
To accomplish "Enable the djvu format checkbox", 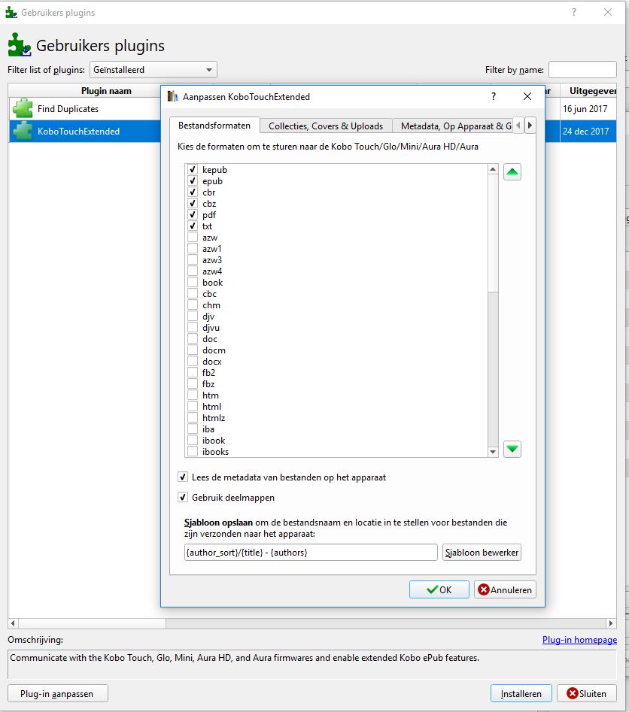I will (x=193, y=327).
